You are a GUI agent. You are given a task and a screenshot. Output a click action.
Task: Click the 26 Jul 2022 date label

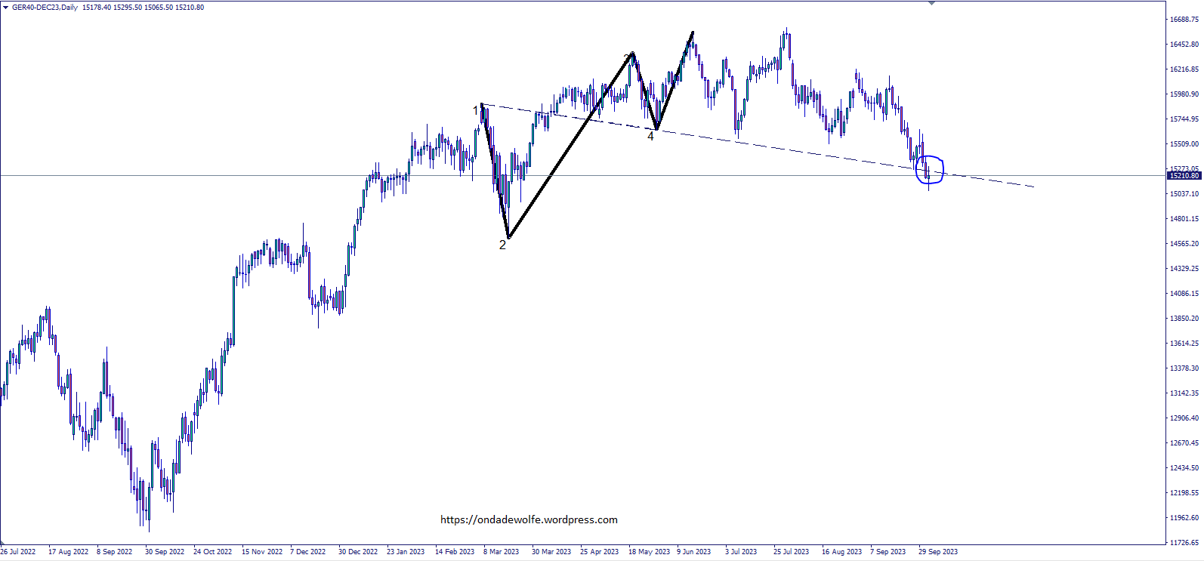click(18, 551)
